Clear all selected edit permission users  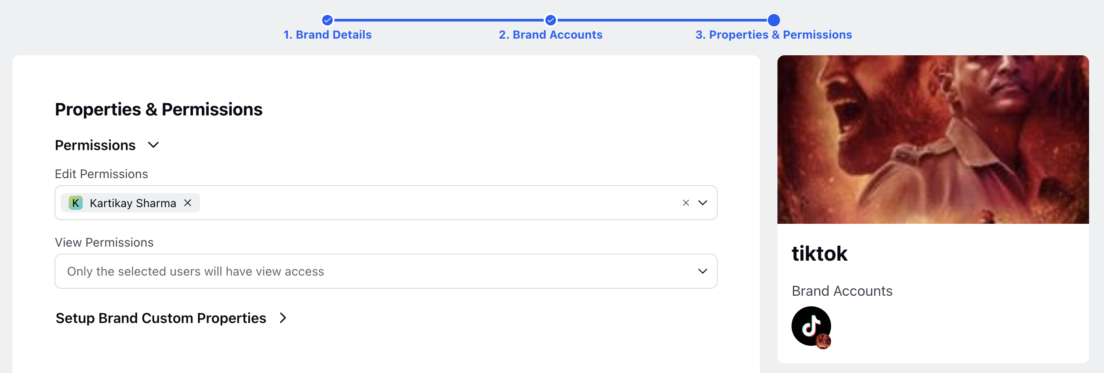[686, 203]
